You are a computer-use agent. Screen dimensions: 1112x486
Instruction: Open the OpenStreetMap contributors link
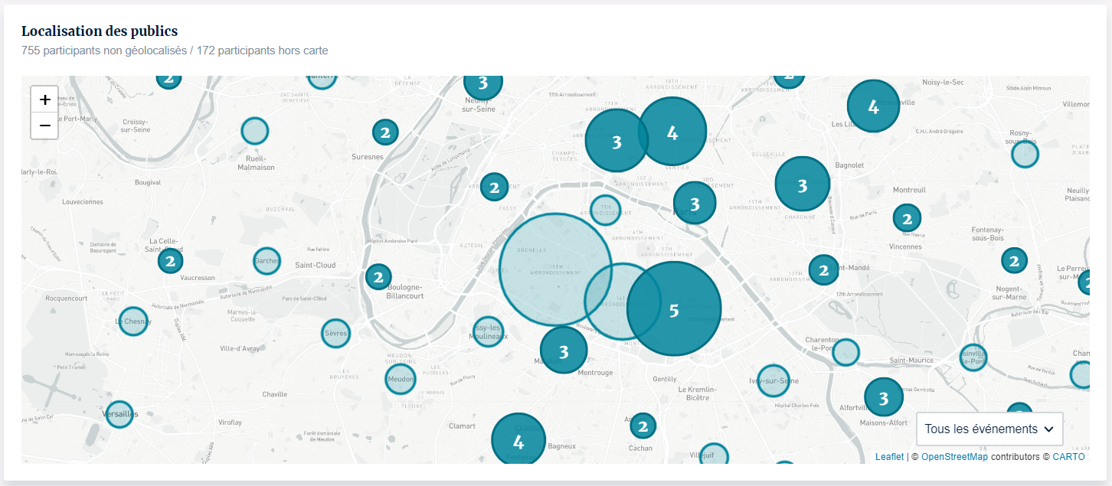click(x=954, y=457)
